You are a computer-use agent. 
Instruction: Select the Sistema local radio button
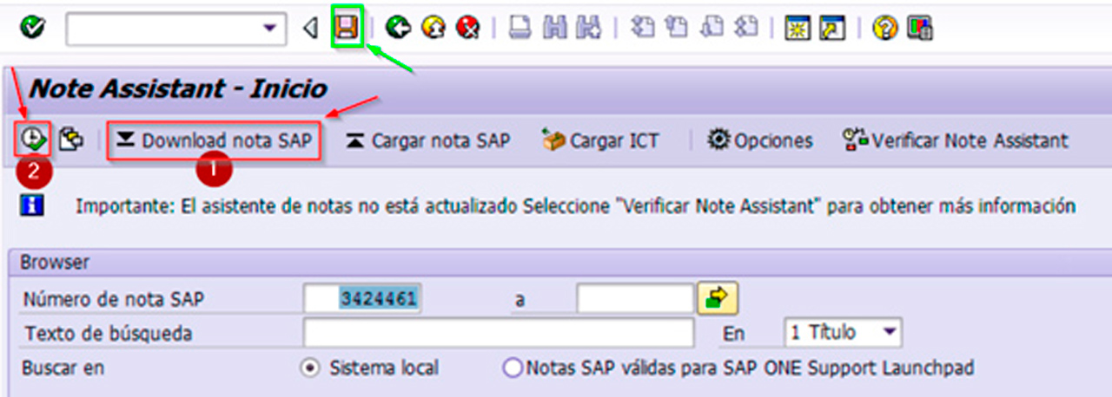click(x=308, y=368)
